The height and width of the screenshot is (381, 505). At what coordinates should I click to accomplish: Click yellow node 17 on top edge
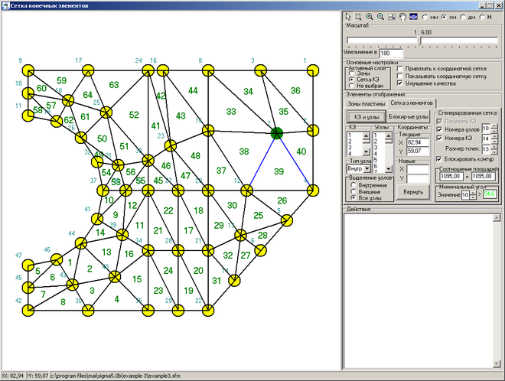pyautogui.click(x=88, y=70)
